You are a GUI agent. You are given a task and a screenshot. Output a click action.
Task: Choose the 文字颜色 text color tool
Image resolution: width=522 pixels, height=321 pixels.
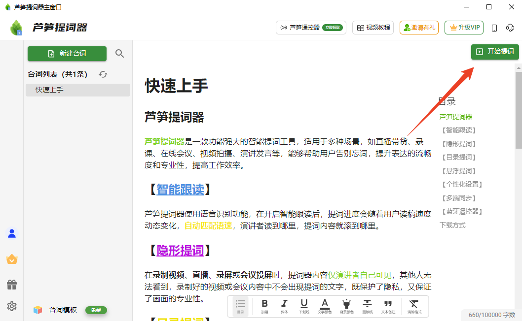pyautogui.click(x=325, y=306)
